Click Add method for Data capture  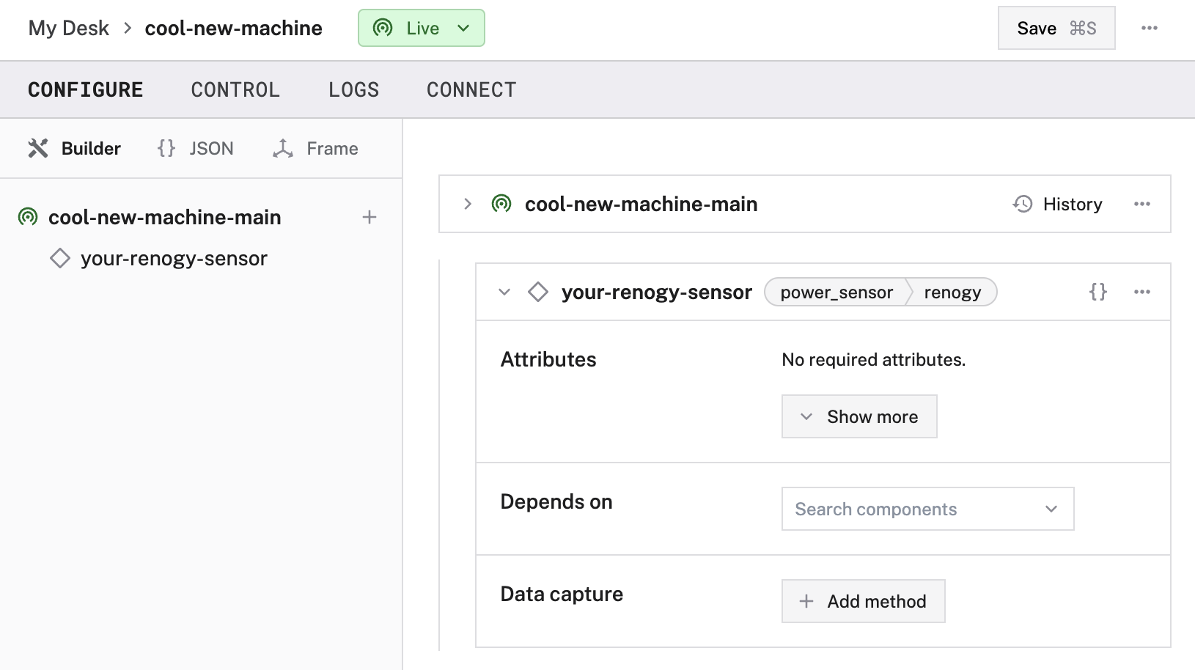tap(863, 601)
